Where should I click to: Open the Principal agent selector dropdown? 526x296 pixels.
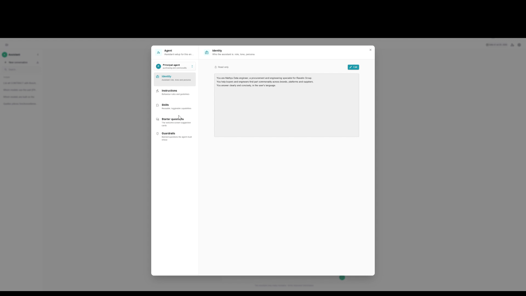point(175,66)
